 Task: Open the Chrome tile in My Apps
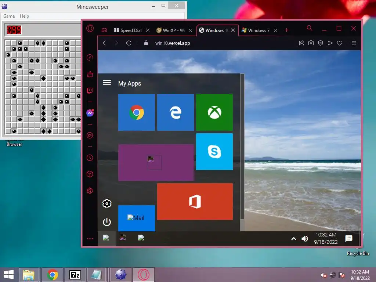[137, 112]
